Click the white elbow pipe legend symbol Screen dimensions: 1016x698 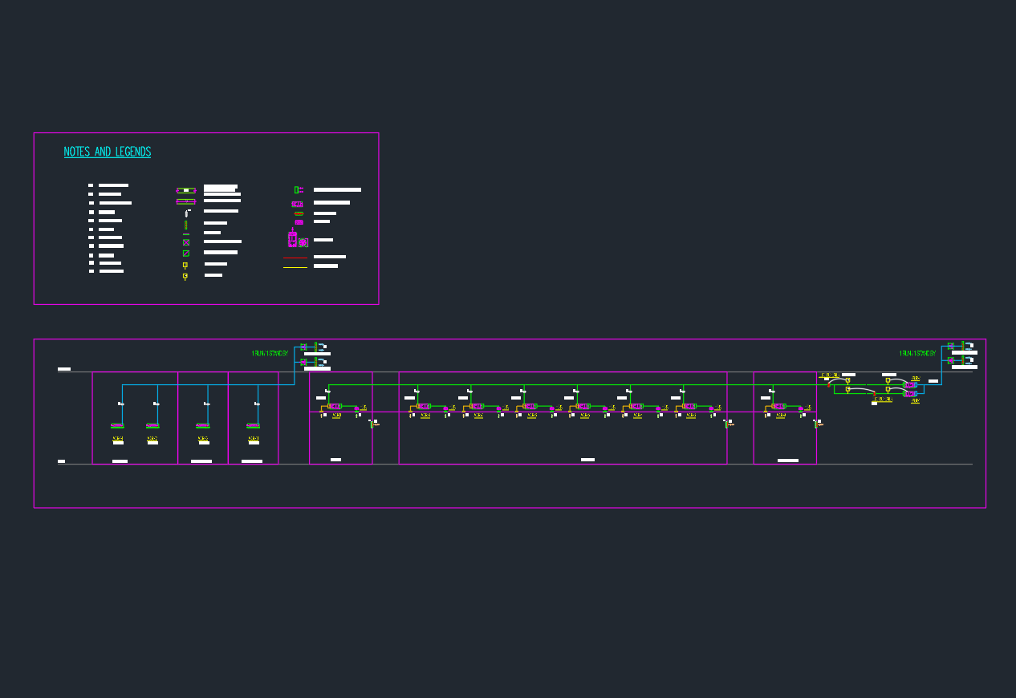click(186, 213)
